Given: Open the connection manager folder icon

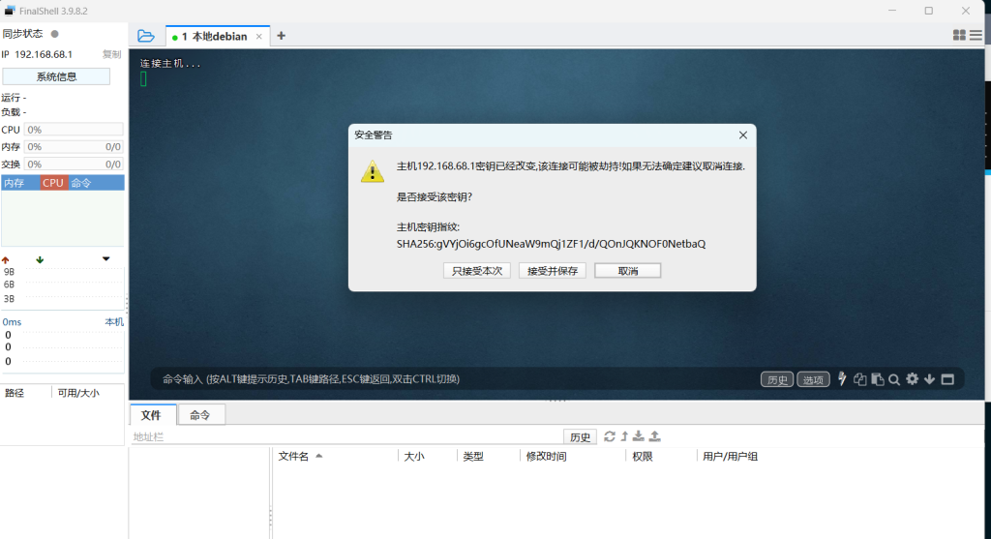Looking at the screenshot, I should pos(145,36).
